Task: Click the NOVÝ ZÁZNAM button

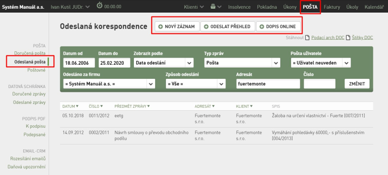Action: (x=177, y=27)
